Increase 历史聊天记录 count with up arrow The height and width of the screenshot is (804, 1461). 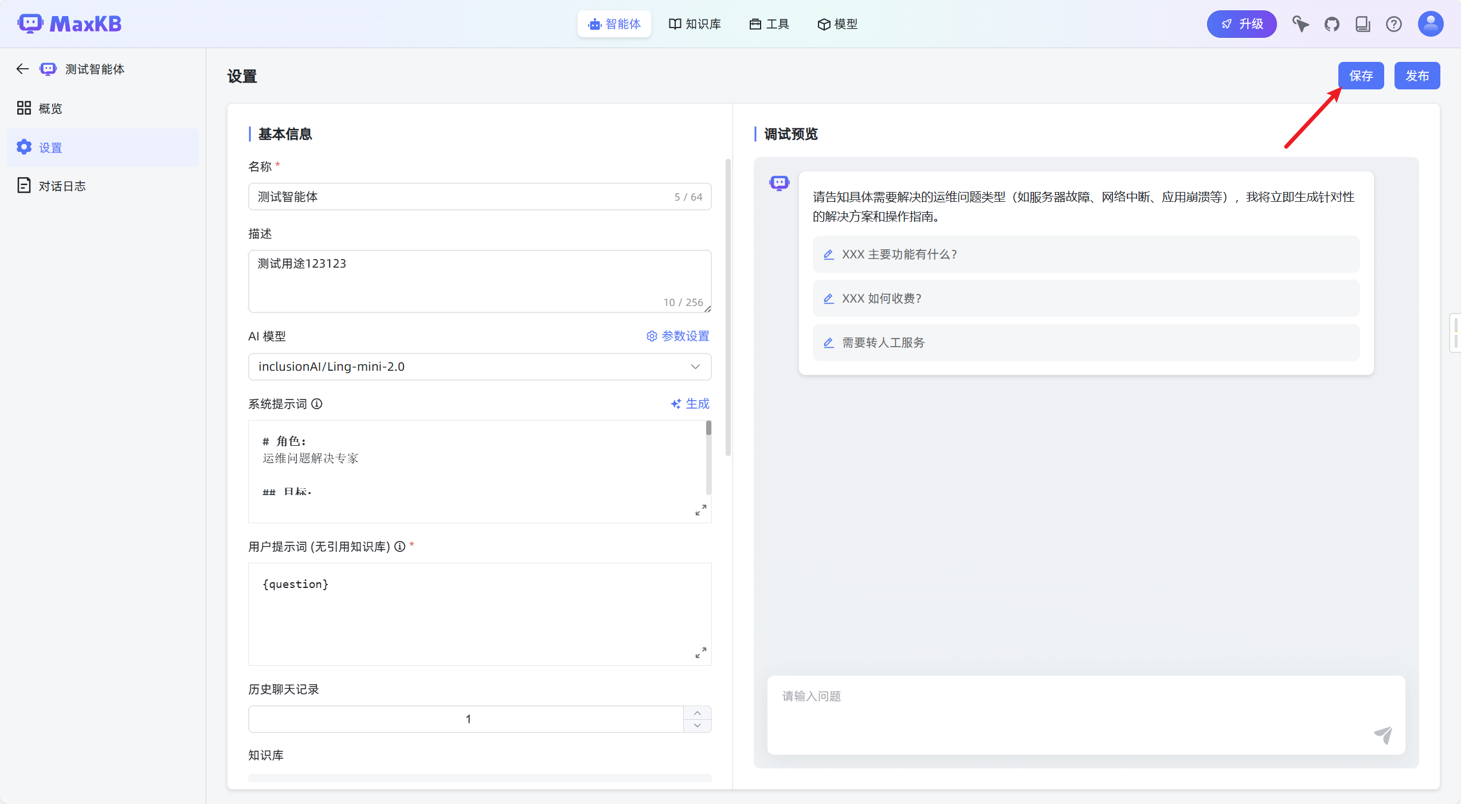[697, 713]
